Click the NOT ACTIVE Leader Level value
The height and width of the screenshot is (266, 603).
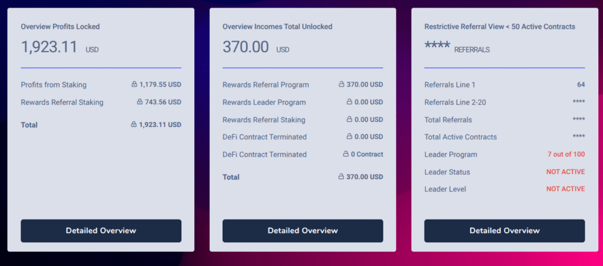[x=566, y=189]
